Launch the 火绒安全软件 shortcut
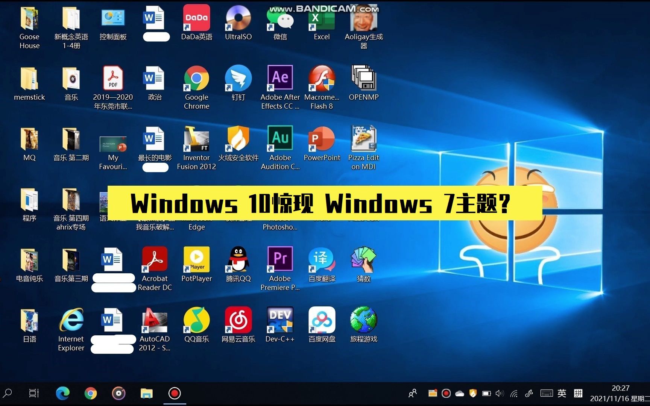The image size is (650, 406). (238, 144)
